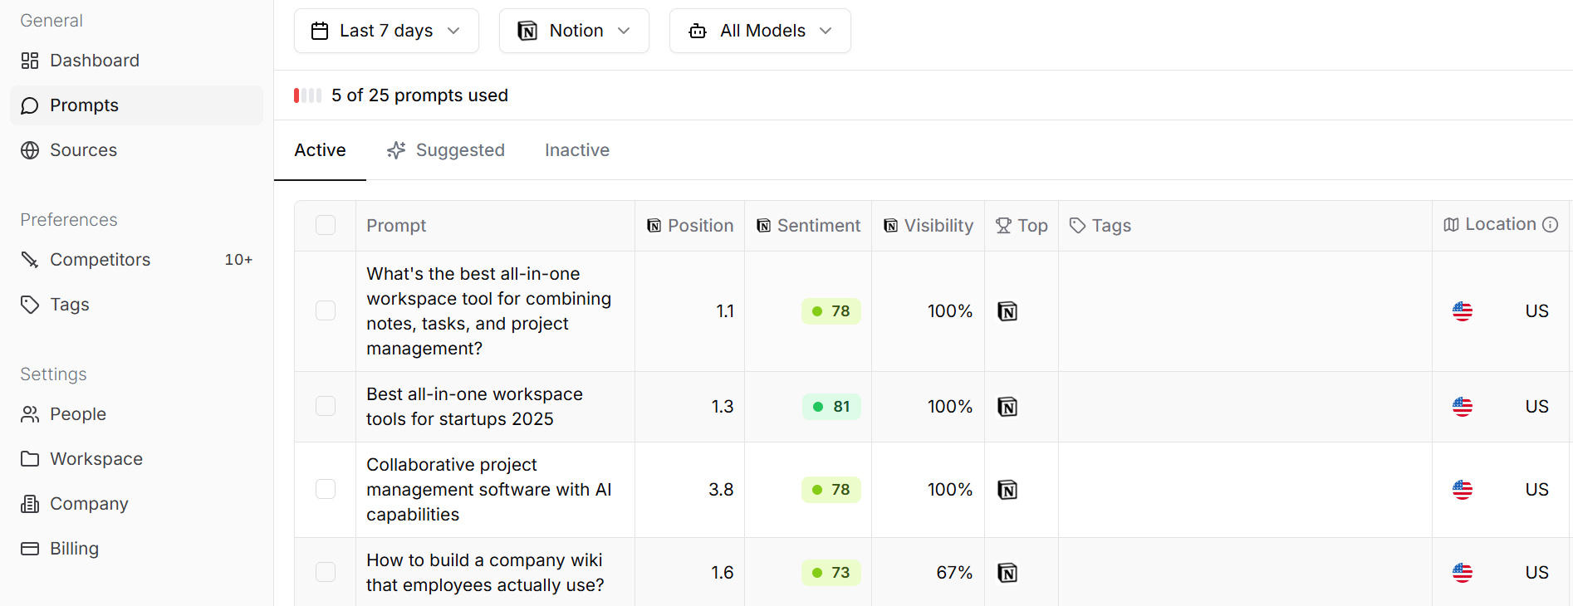Go to Workspace settings

[96, 459]
